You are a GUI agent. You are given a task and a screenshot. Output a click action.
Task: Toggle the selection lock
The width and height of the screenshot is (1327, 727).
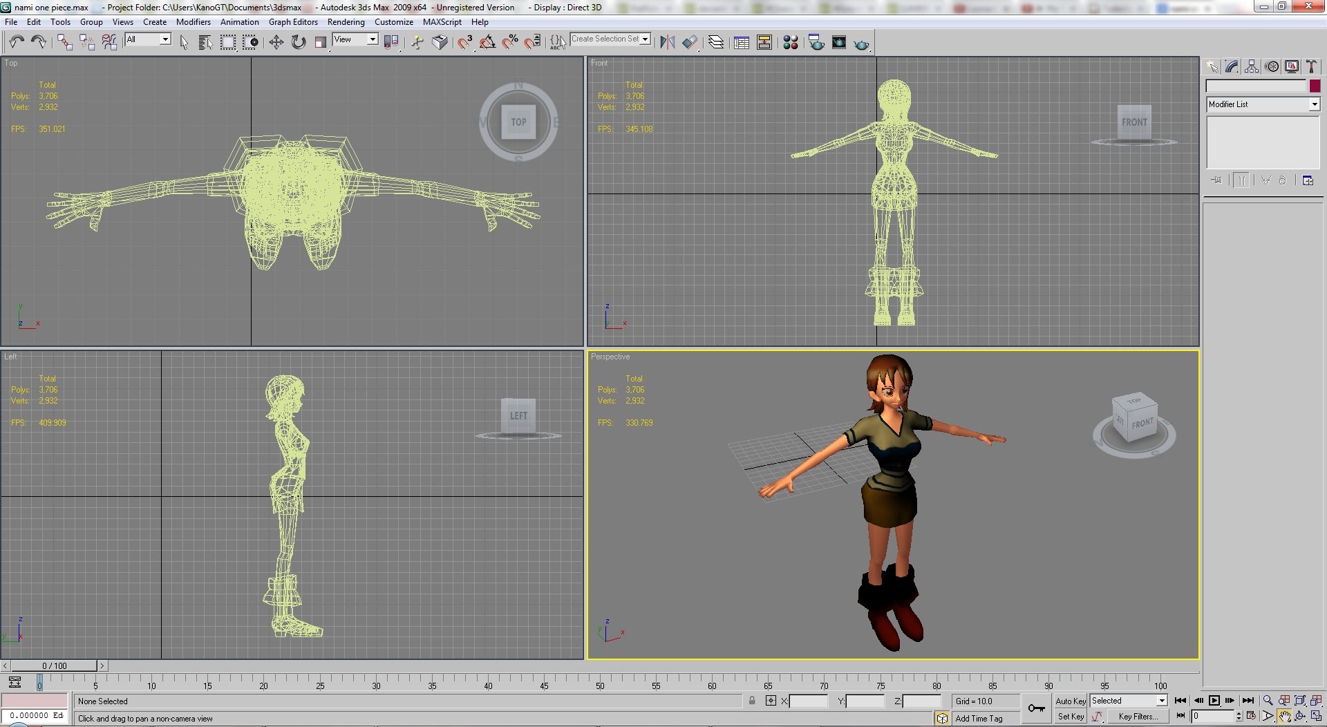752,701
